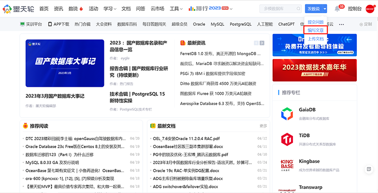Image resolution: width=378 pixels, height=193 pixels.
Task: Open the ChatGPT topic link
Action: coord(286,24)
